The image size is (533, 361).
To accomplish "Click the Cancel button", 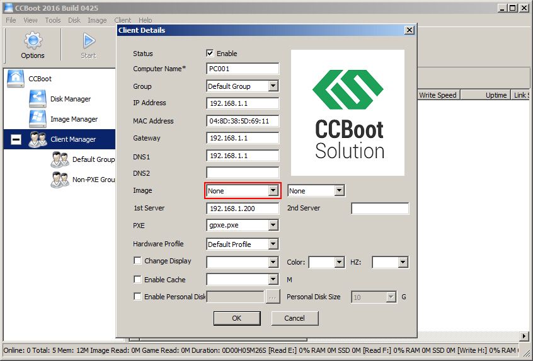I will (295, 318).
